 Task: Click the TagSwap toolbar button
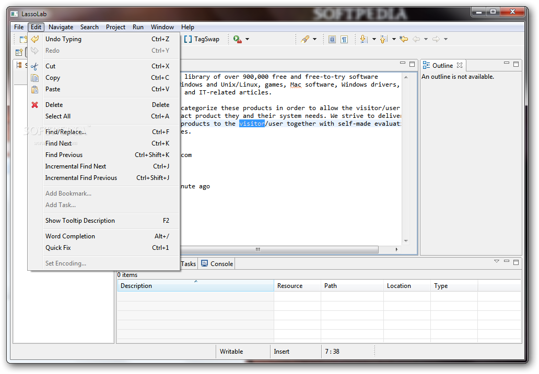[x=202, y=39]
